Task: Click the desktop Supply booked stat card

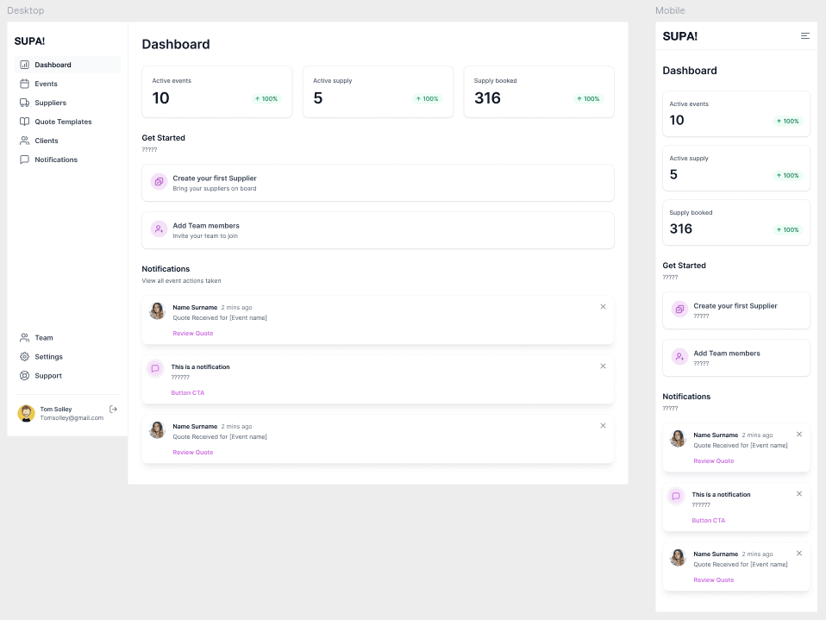Action: pos(539,91)
